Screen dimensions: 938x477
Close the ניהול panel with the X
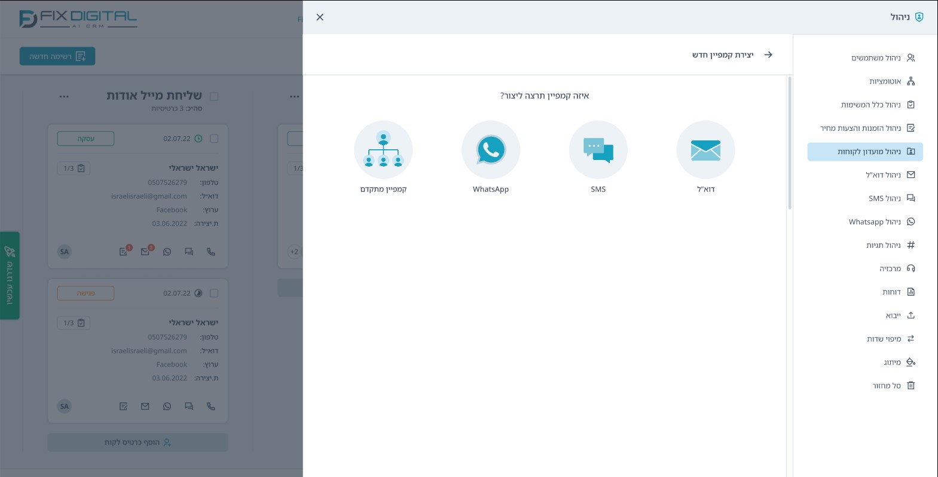tap(320, 17)
